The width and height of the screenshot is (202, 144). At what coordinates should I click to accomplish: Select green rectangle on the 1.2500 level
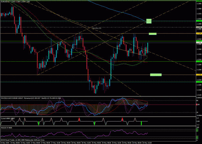click(149, 21)
